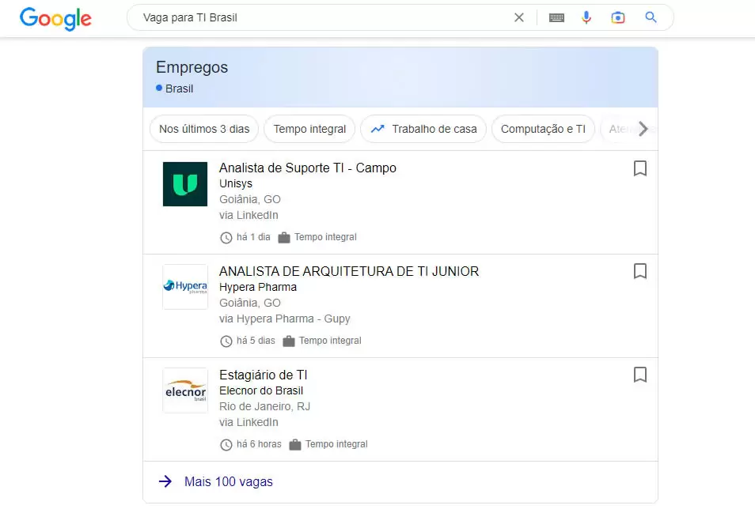Click the 'Mais 100 vagas' link
755x509 pixels.
click(x=229, y=481)
